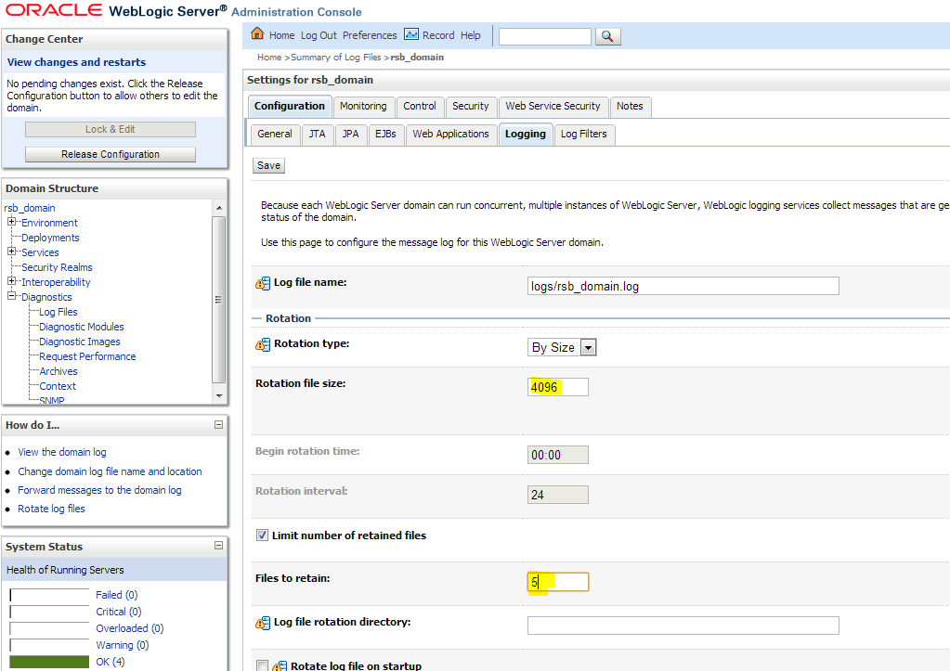Open Request Performance tree item
This screenshot has height=671, width=950.
87,356
